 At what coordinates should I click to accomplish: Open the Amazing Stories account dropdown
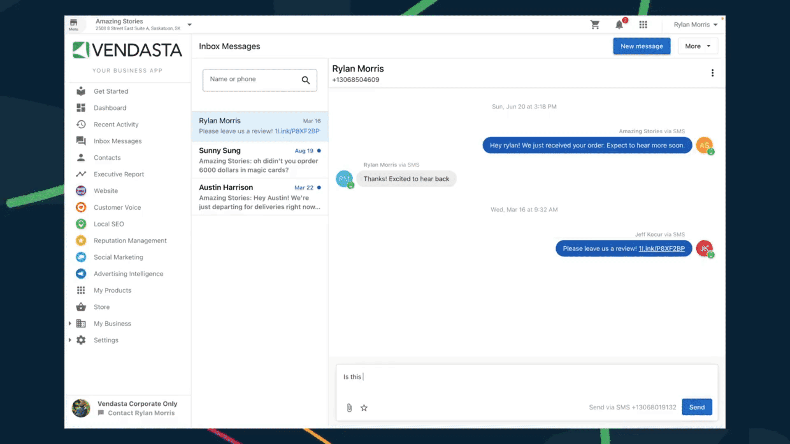pos(188,24)
